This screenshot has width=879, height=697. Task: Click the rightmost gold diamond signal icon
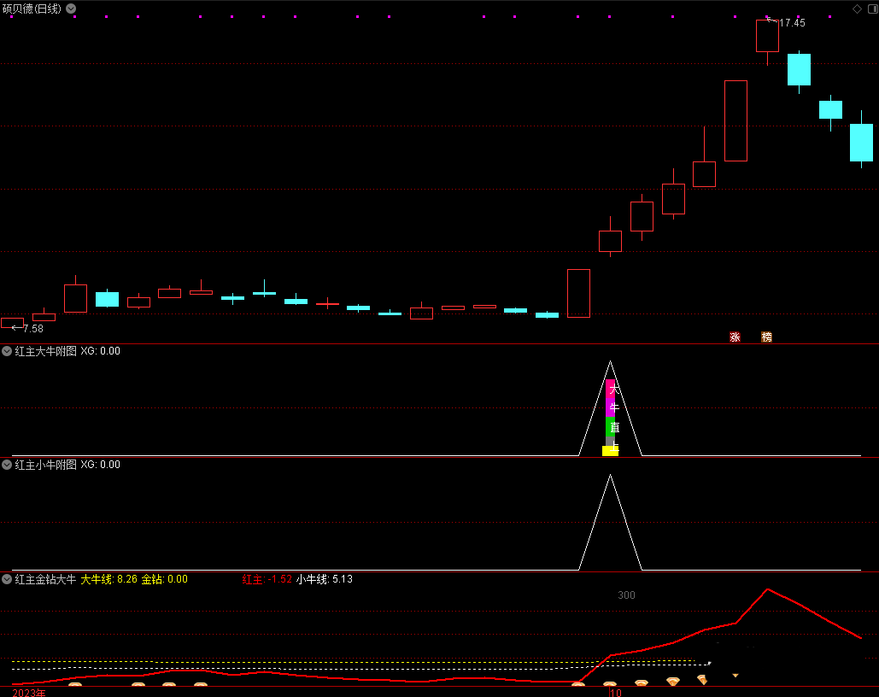(702, 680)
